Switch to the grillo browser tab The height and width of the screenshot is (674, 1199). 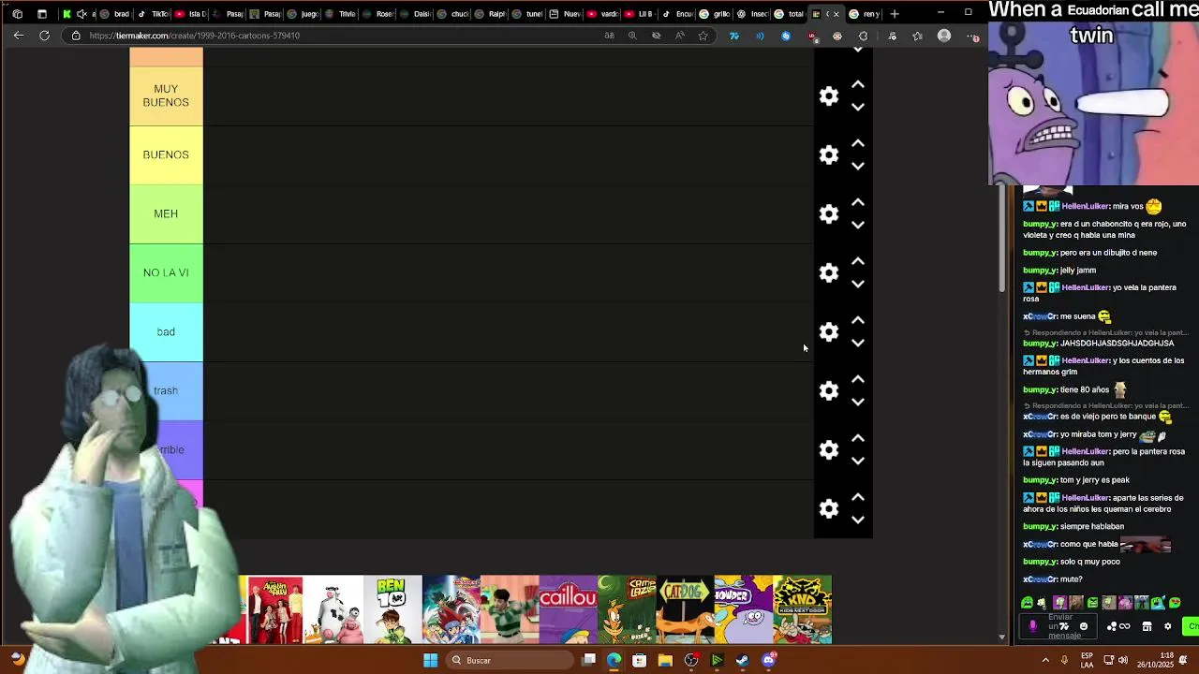715,14
